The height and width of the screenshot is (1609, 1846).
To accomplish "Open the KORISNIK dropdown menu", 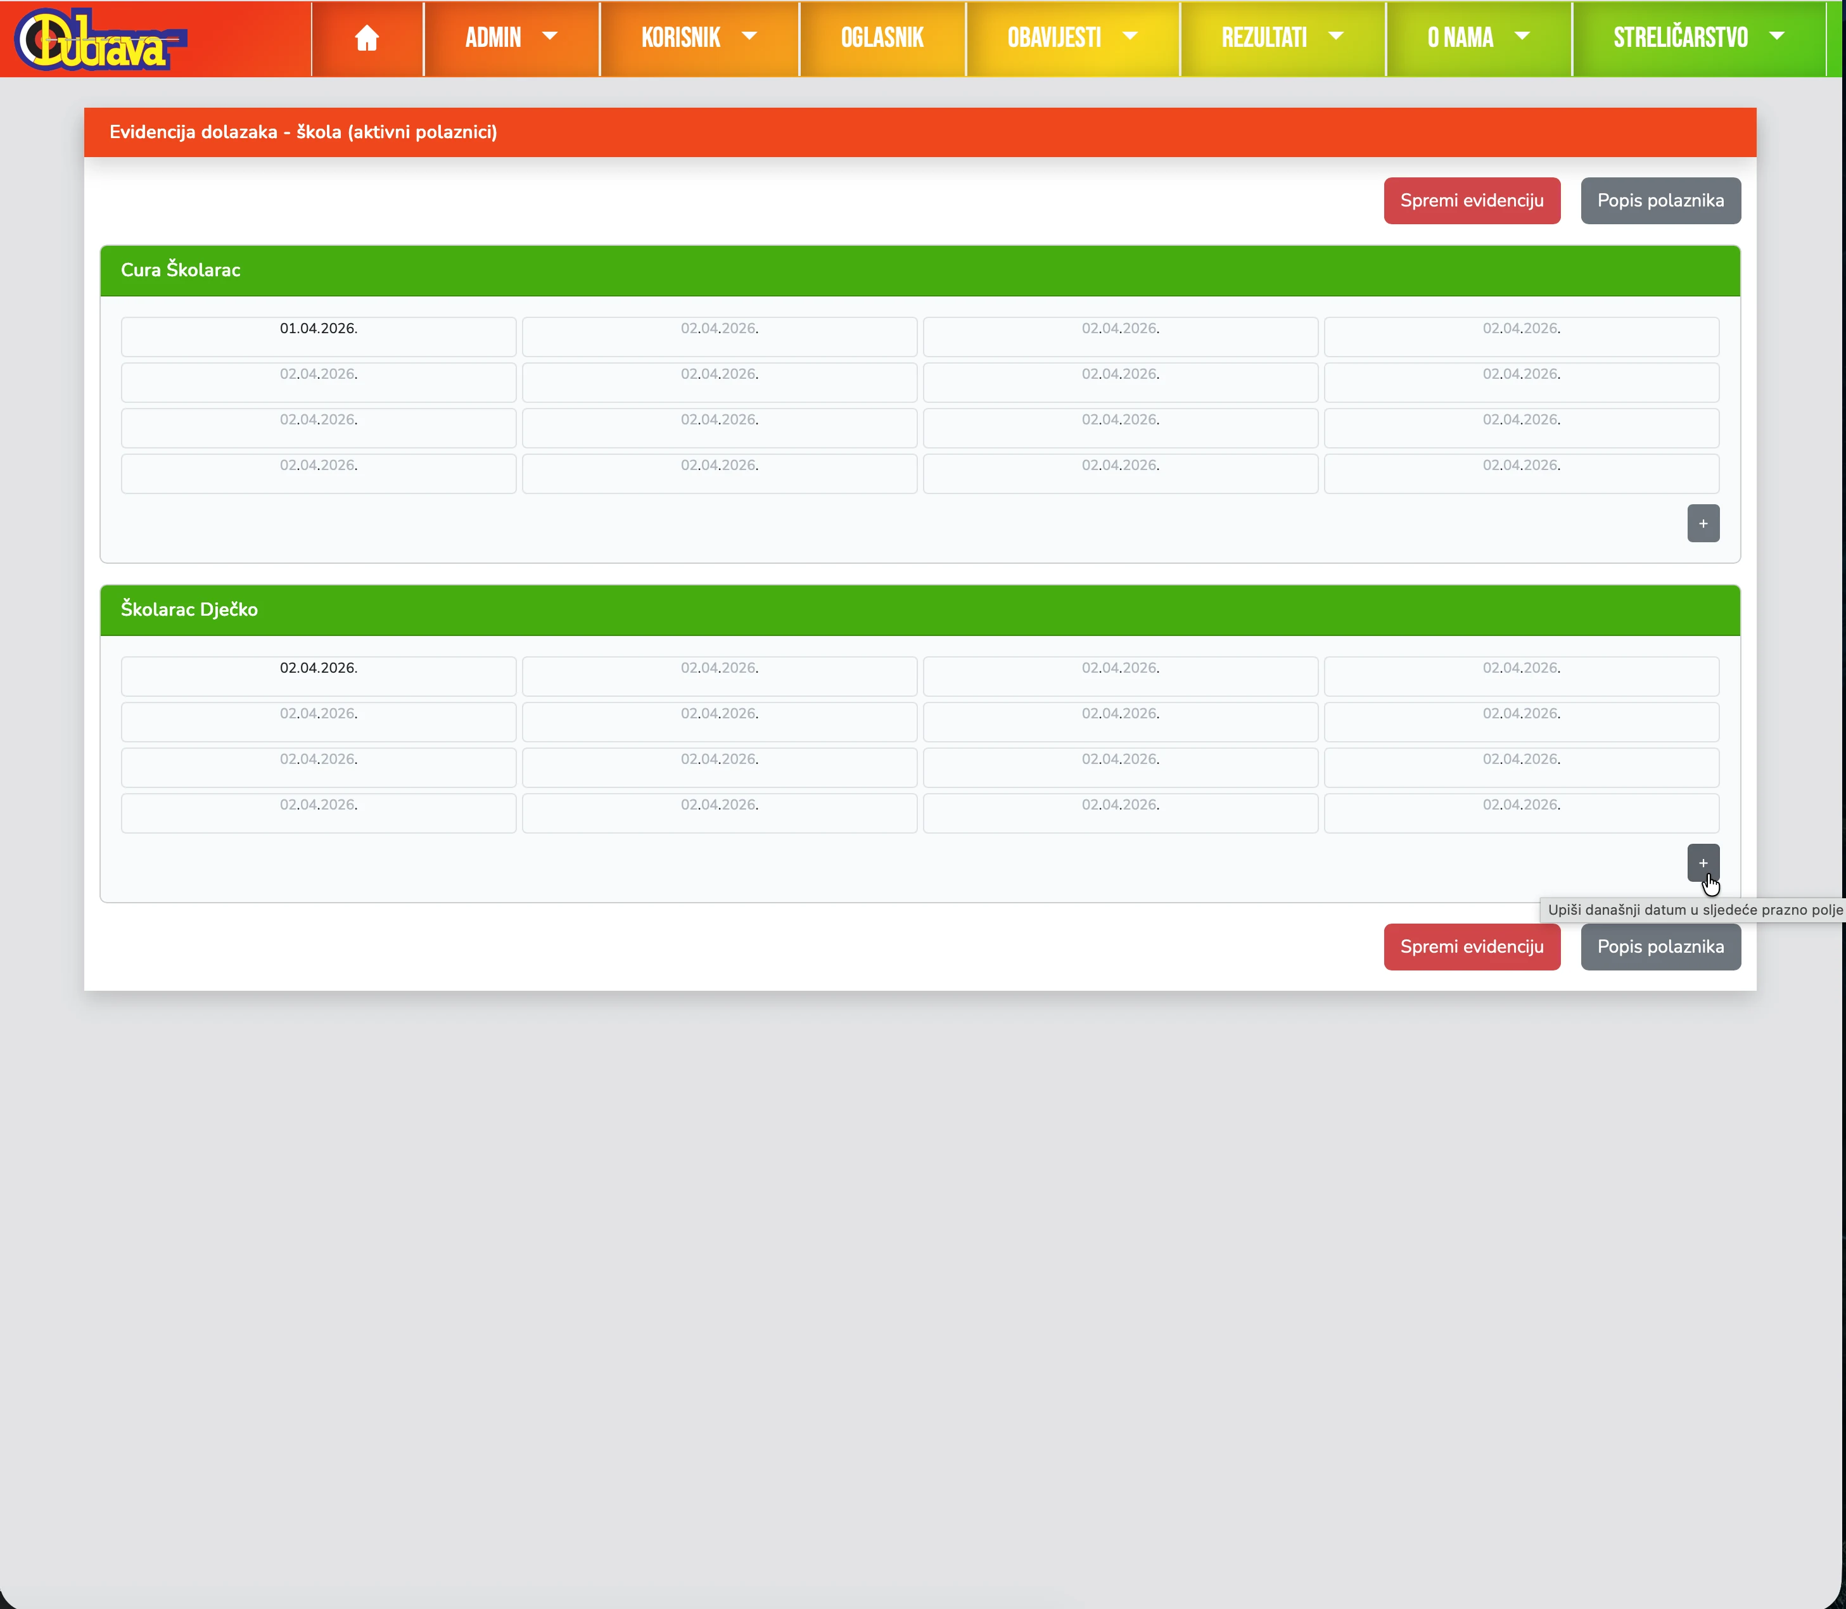I will pos(699,38).
